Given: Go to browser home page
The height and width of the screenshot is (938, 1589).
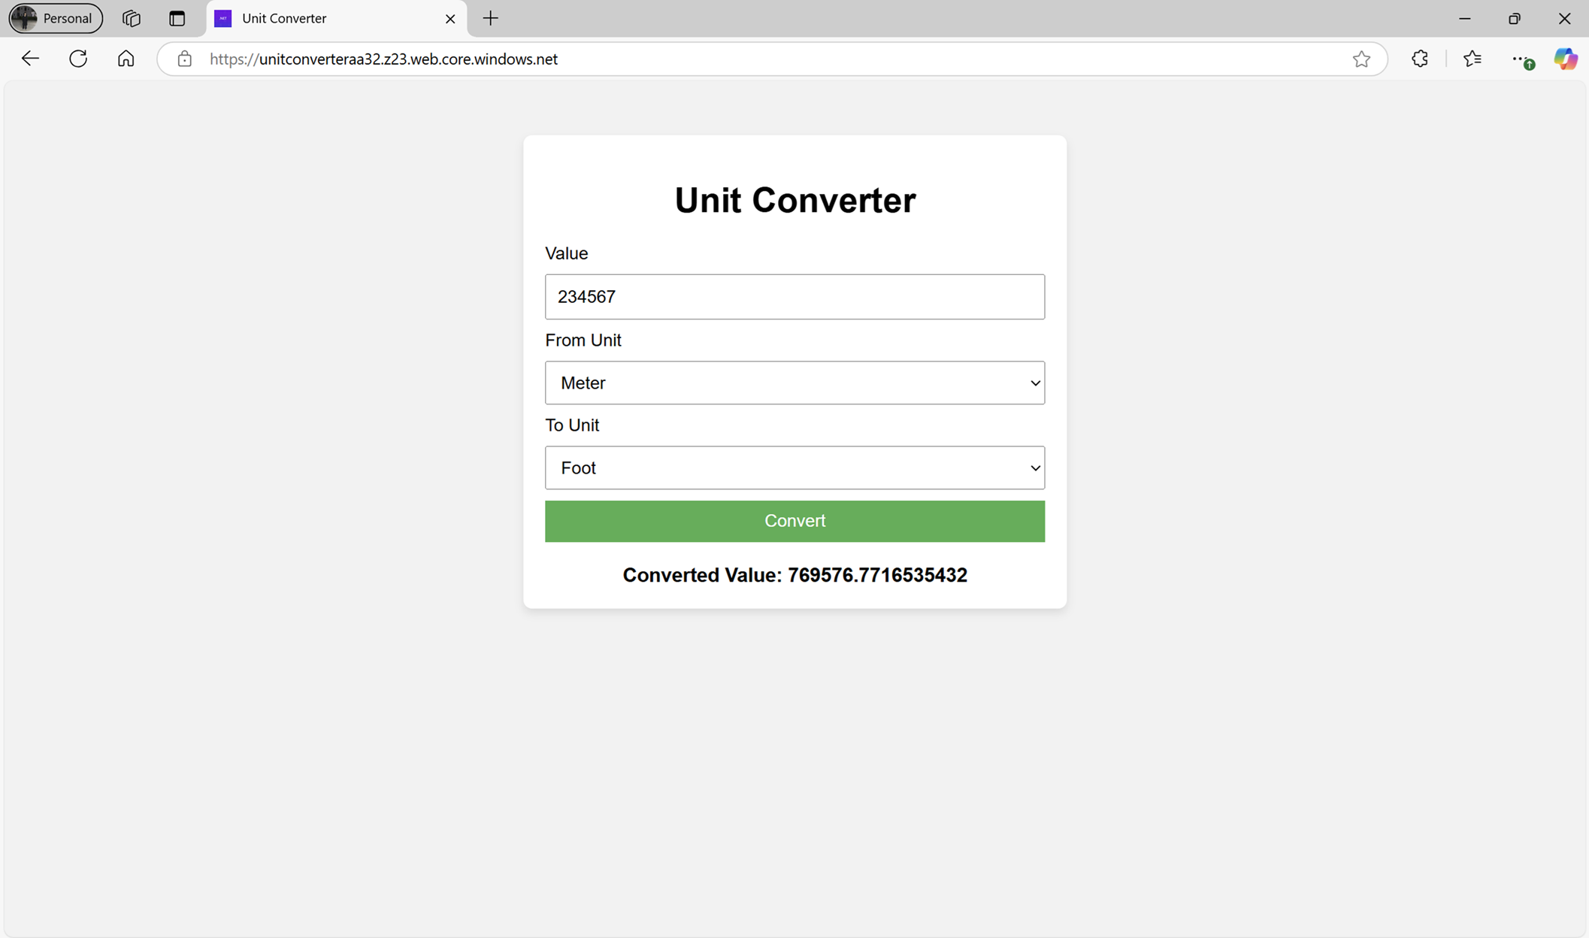Looking at the screenshot, I should (x=126, y=59).
